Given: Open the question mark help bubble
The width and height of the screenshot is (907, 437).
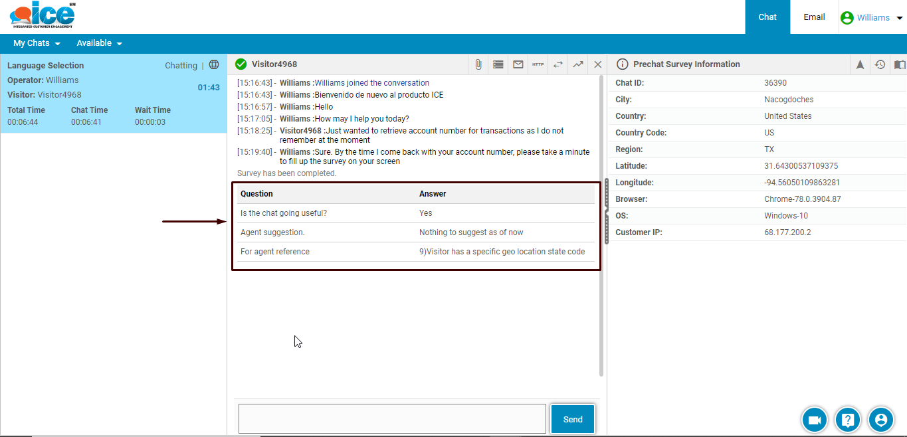Looking at the screenshot, I should (x=847, y=420).
